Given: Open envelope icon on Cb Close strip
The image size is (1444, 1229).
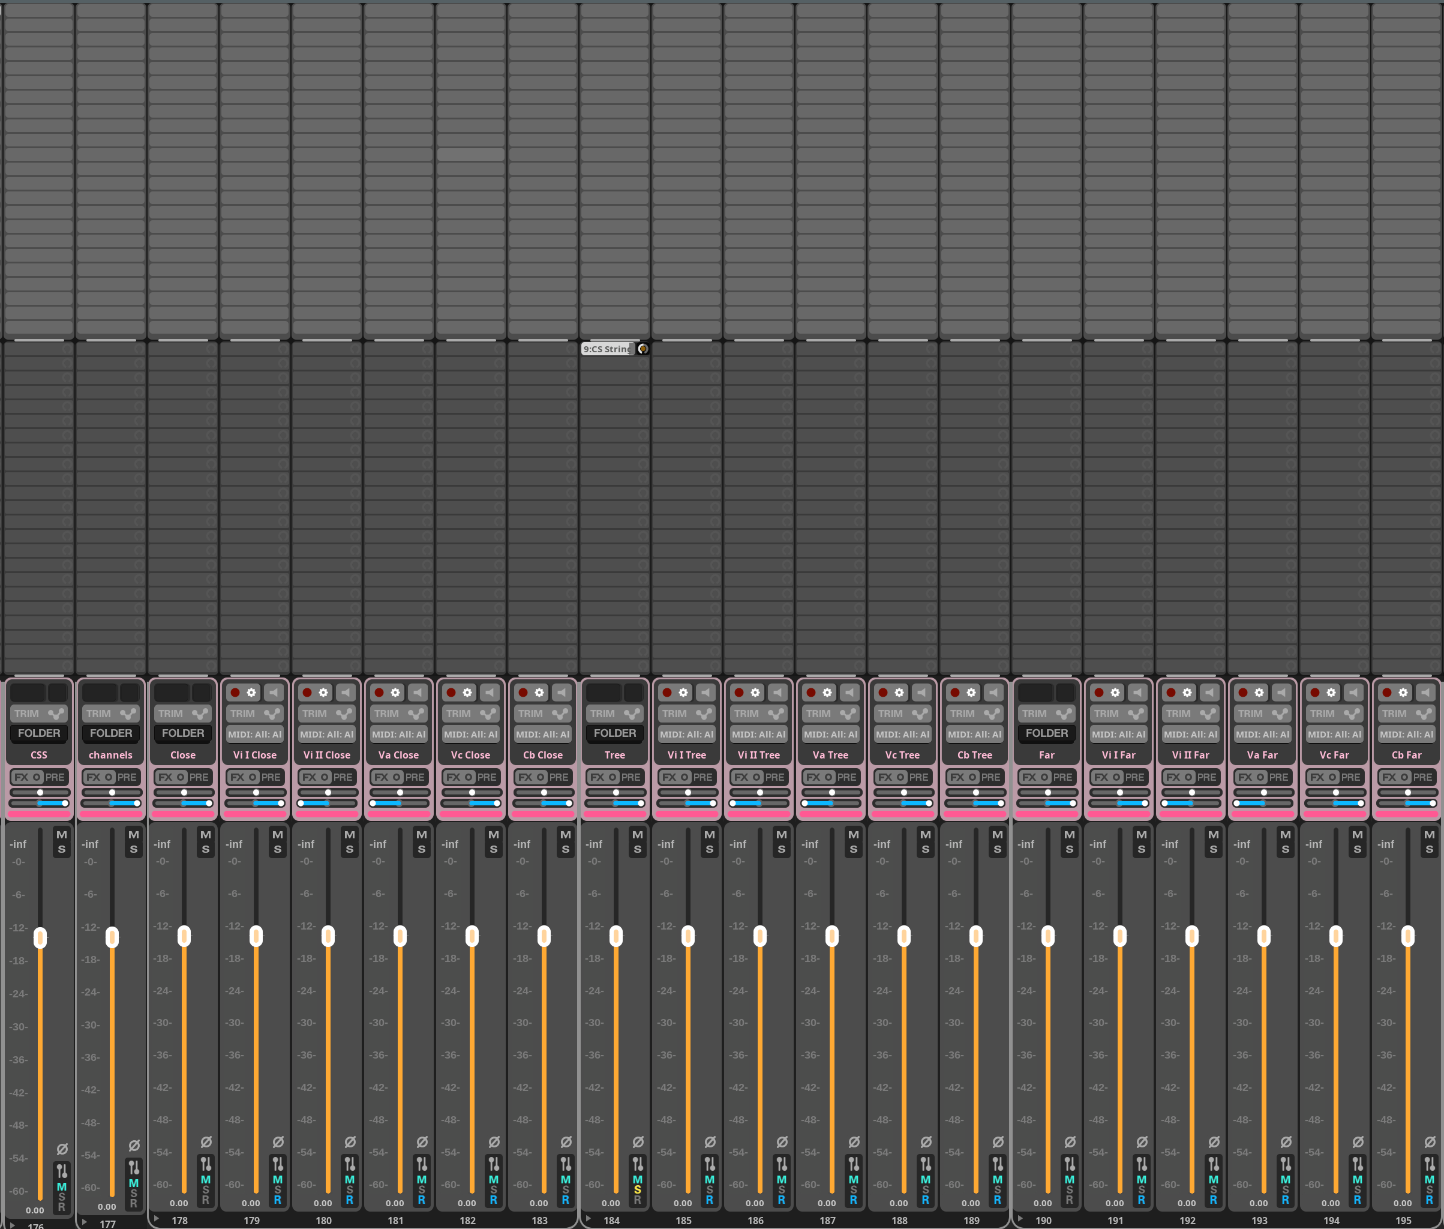Looking at the screenshot, I should [560, 714].
